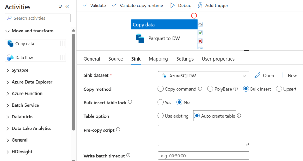Screen dimensions: 303x161
Task: Click the Pre-copy script info icon
Action: [x=118, y=130]
